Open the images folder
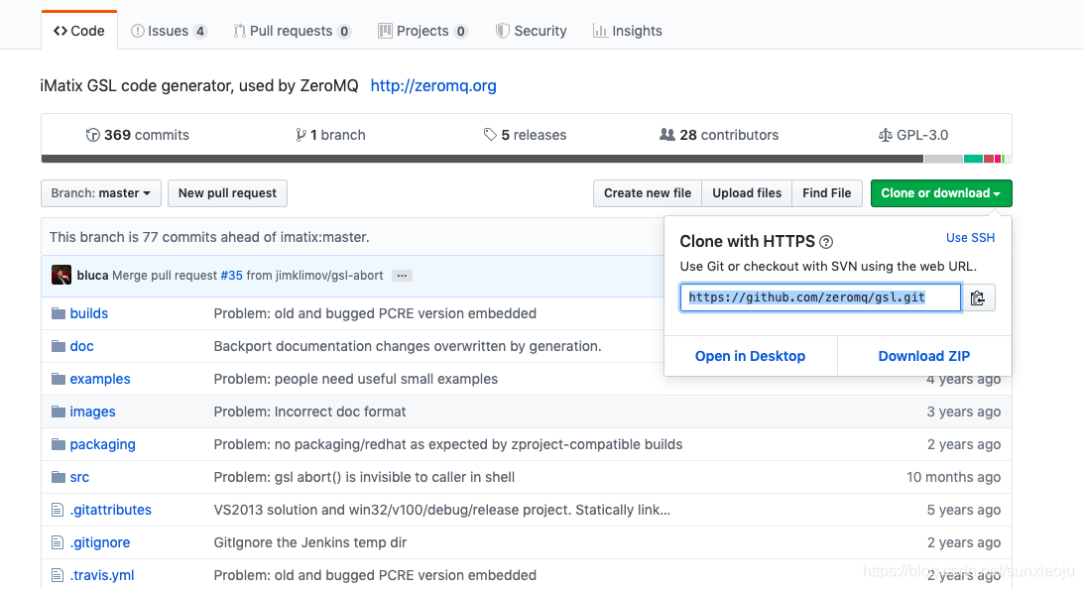 click(92, 412)
